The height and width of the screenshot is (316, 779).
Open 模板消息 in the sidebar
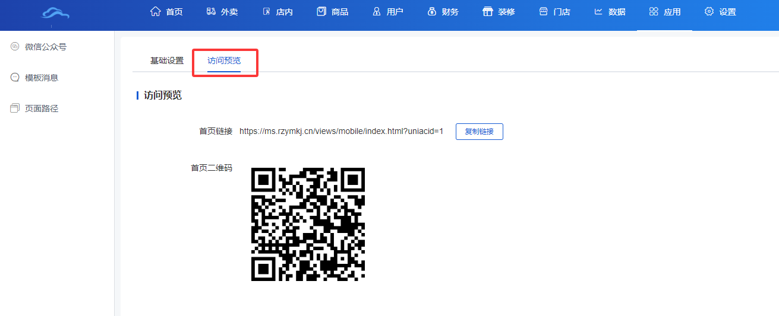tap(42, 78)
